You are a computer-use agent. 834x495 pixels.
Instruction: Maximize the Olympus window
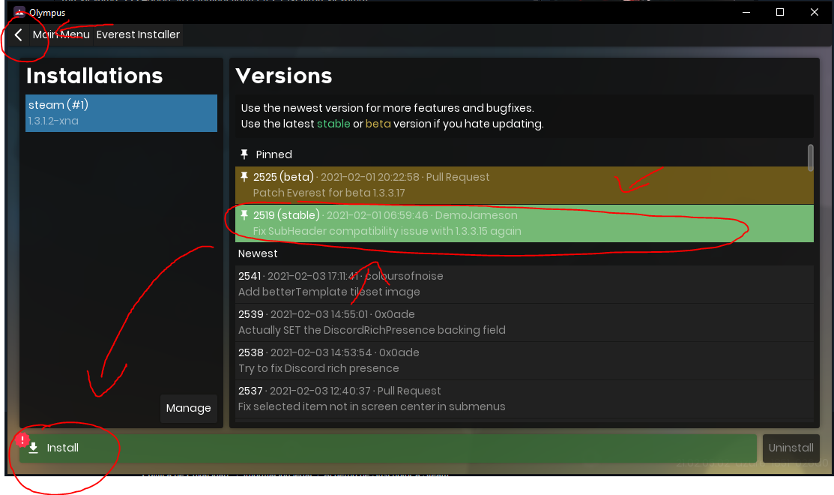[780, 12]
